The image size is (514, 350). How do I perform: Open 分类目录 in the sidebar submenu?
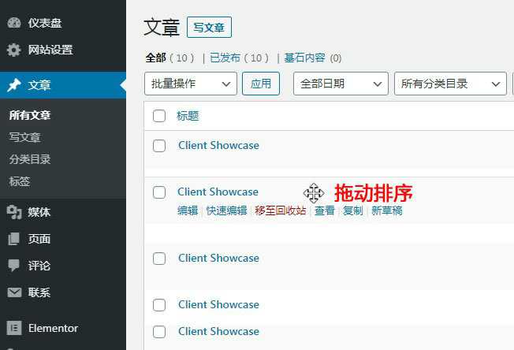point(30,159)
